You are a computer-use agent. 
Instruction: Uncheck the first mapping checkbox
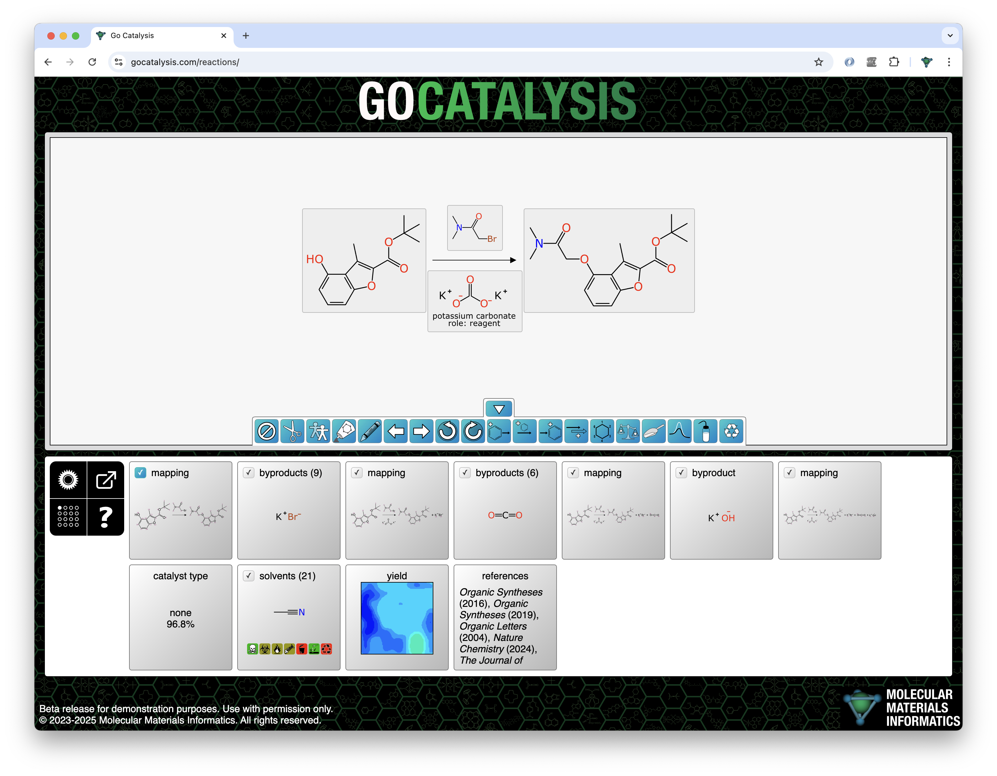140,473
